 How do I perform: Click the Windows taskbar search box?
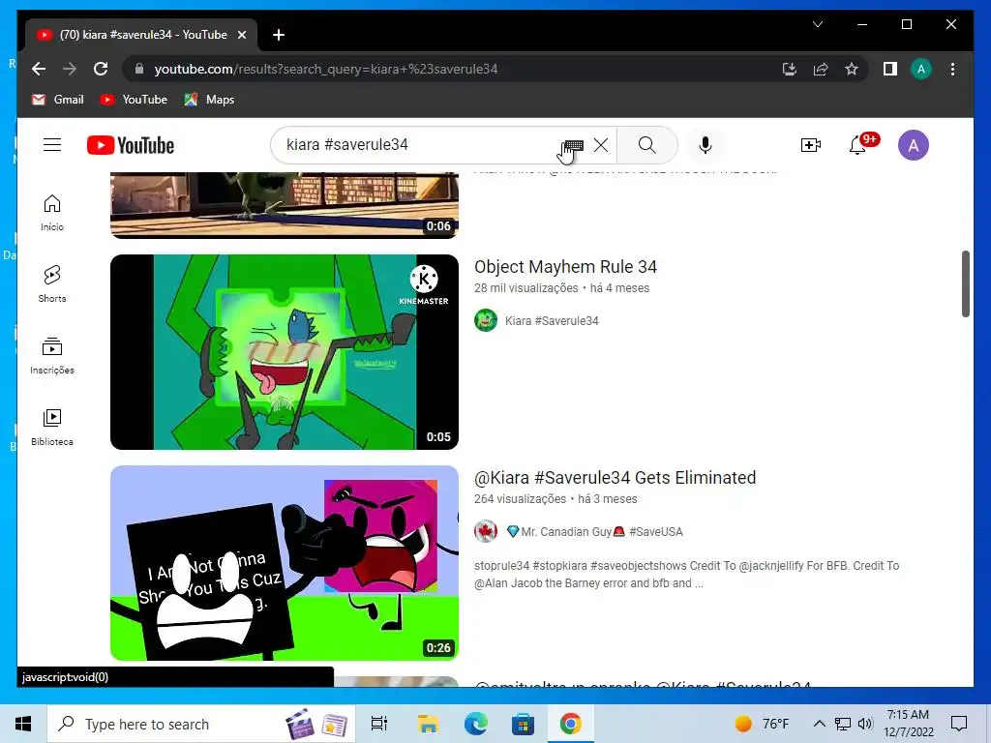[200, 724]
